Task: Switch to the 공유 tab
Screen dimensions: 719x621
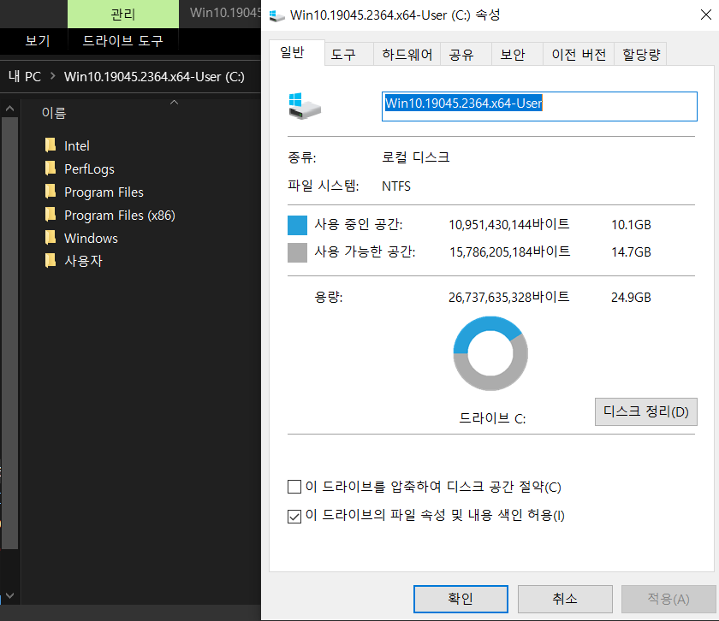Action: [x=466, y=55]
